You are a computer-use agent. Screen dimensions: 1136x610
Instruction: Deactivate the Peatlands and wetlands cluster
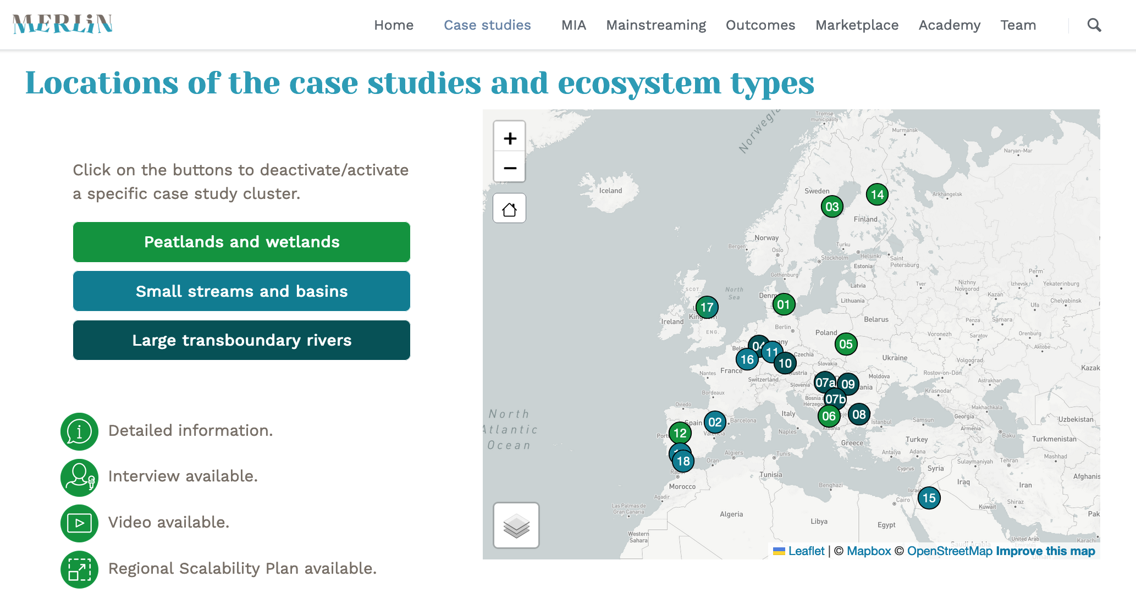coord(241,242)
